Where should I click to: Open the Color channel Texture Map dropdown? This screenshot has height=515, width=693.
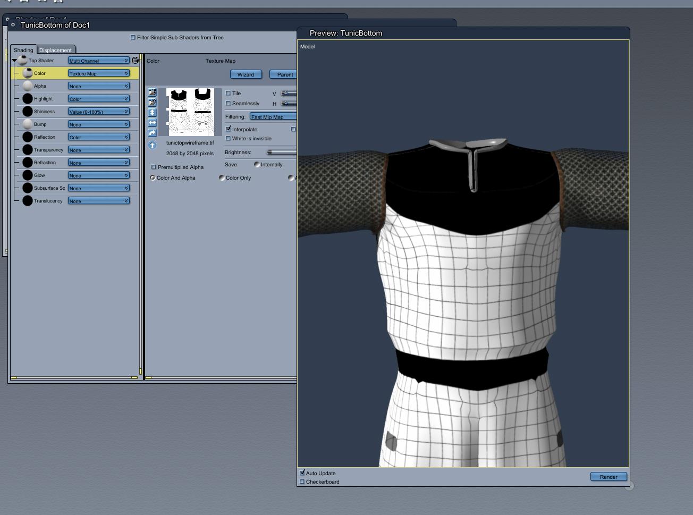98,73
